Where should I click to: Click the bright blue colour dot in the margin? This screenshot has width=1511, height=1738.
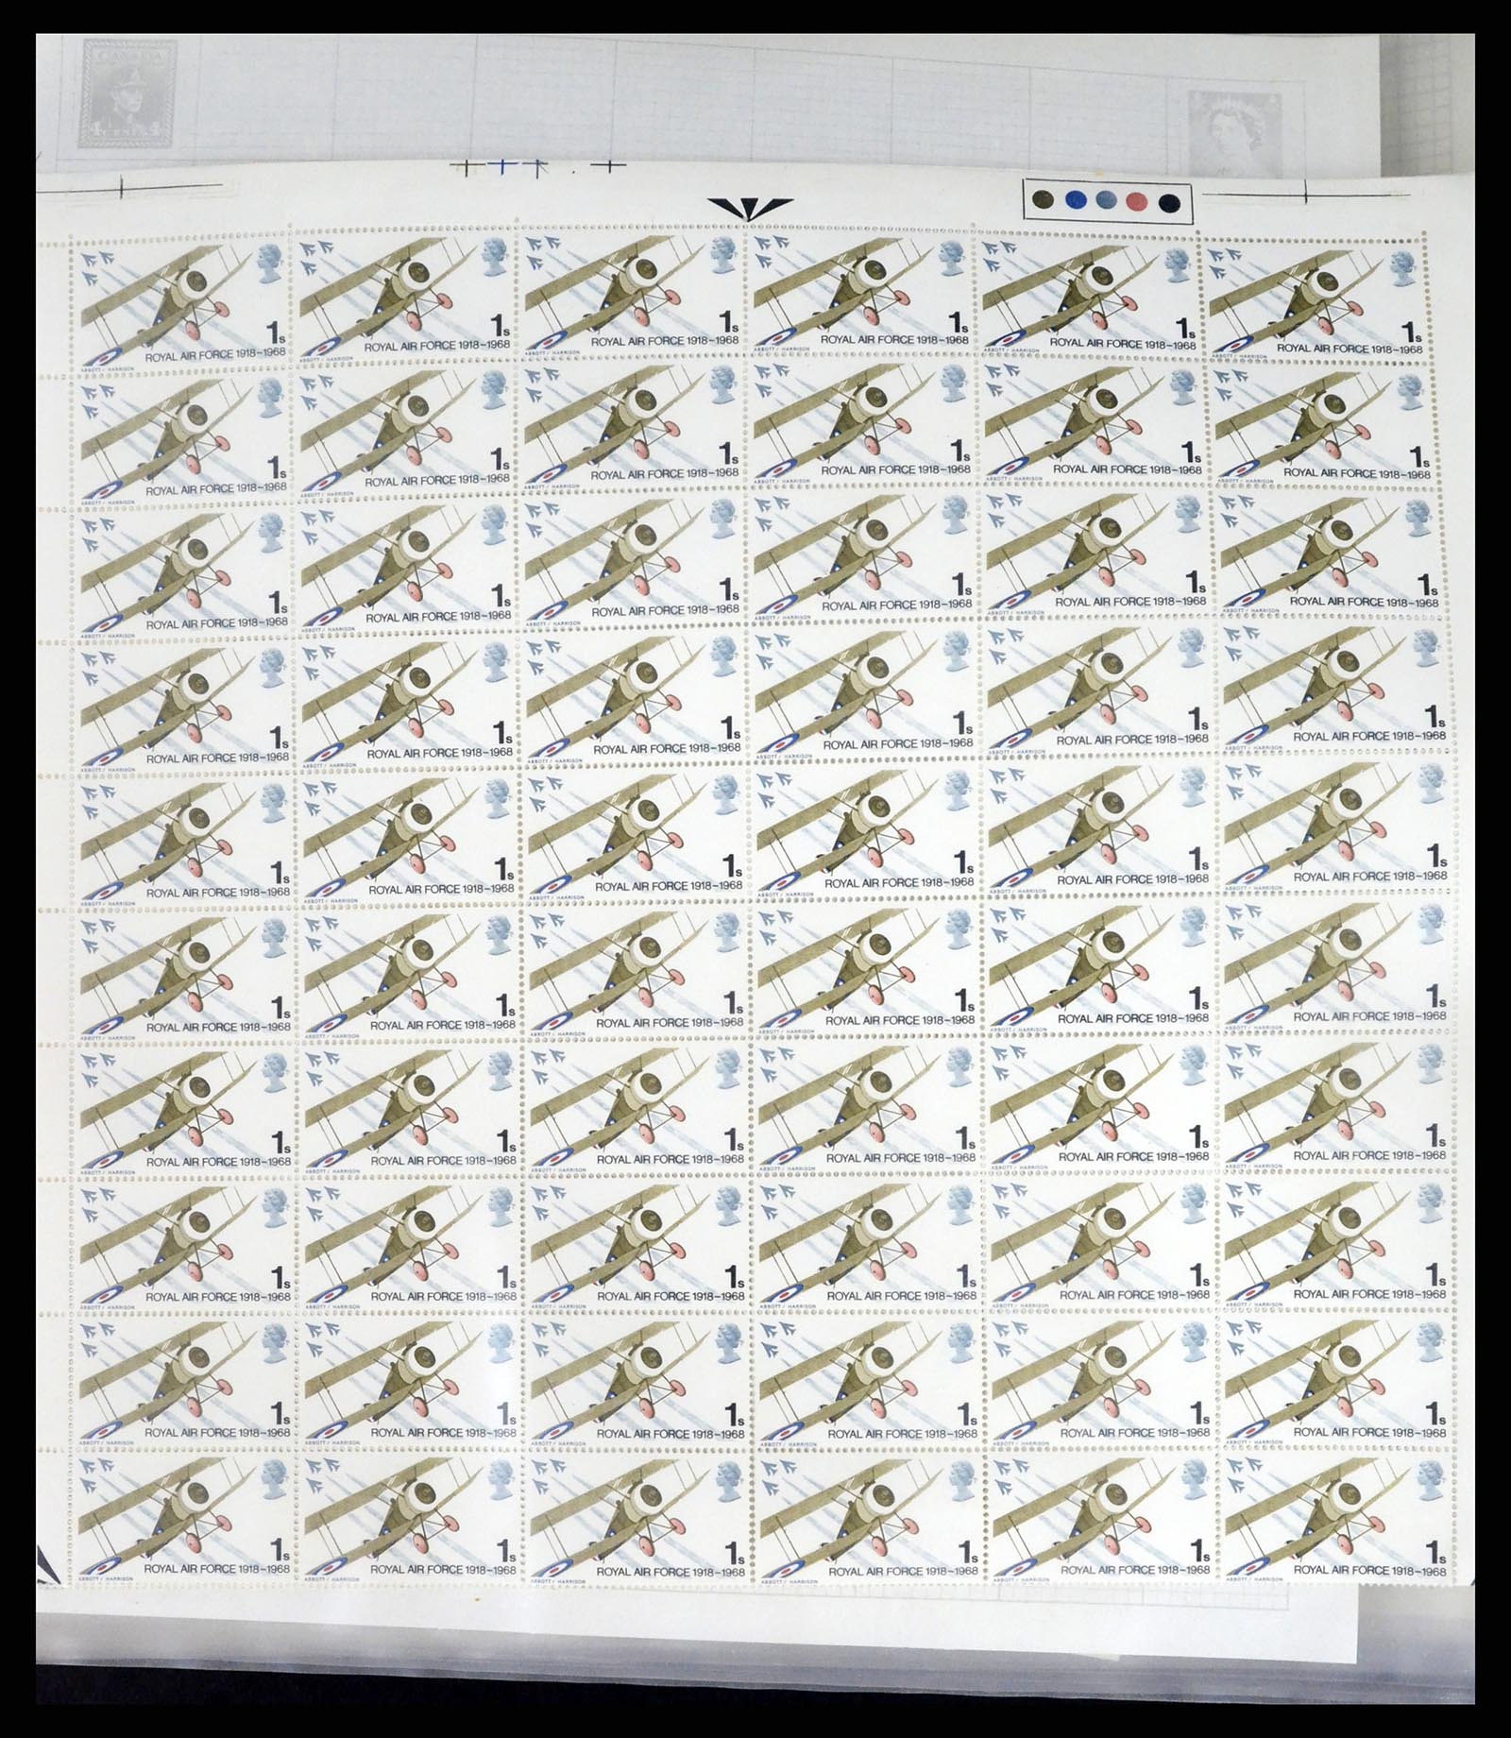click(1074, 200)
